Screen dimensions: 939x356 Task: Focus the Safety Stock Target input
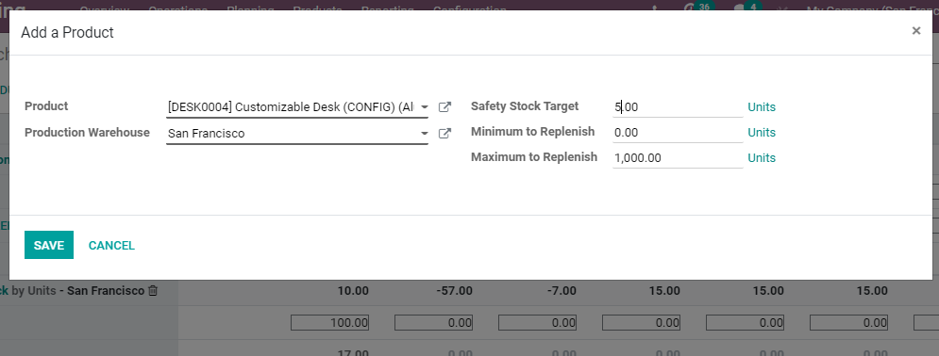(x=678, y=107)
